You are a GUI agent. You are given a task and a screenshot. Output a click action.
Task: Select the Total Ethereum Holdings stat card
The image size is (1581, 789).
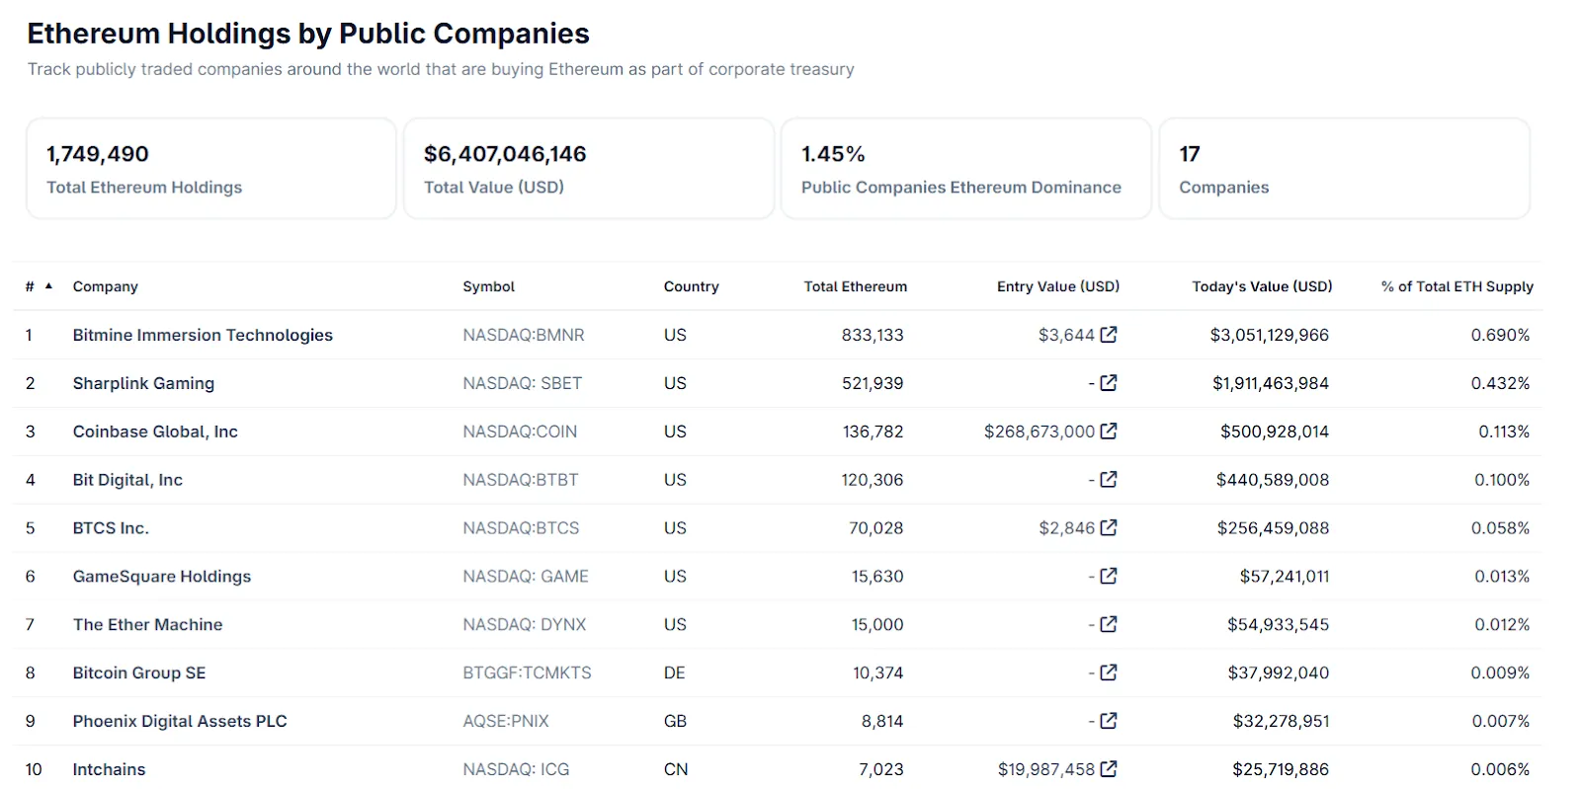coord(210,169)
